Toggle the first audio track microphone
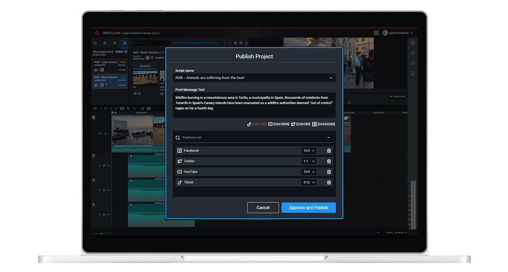Image resolution: width=508 pixels, height=272 pixels. (94, 156)
